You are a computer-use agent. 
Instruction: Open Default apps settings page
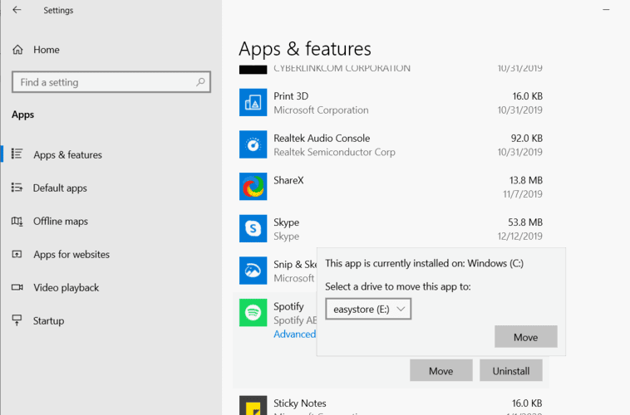tap(60, 188)
